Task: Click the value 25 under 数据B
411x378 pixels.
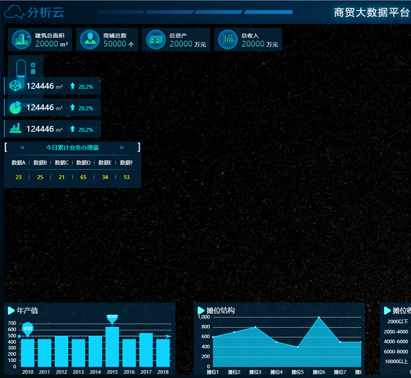Action: coord(40,177)
